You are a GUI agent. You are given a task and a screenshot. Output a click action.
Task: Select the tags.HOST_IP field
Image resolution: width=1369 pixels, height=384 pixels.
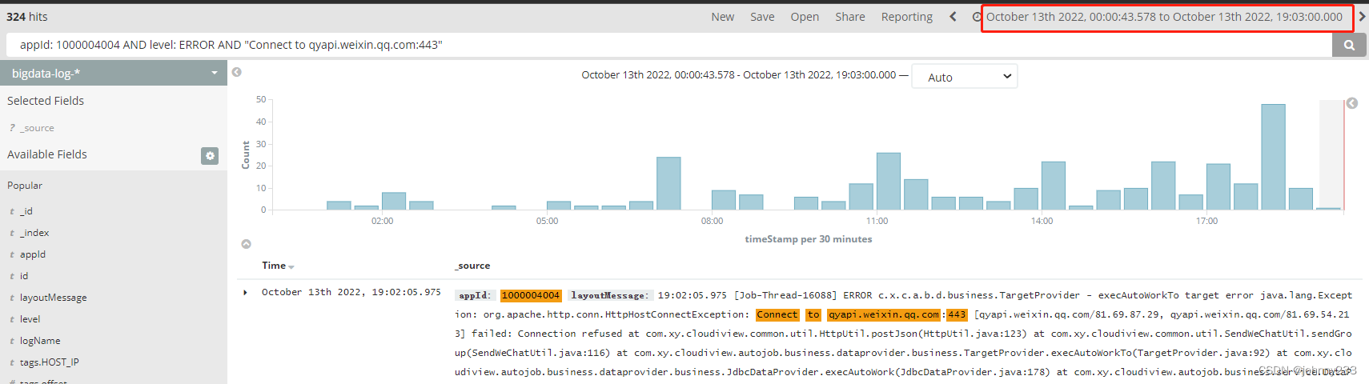point(49,362)
